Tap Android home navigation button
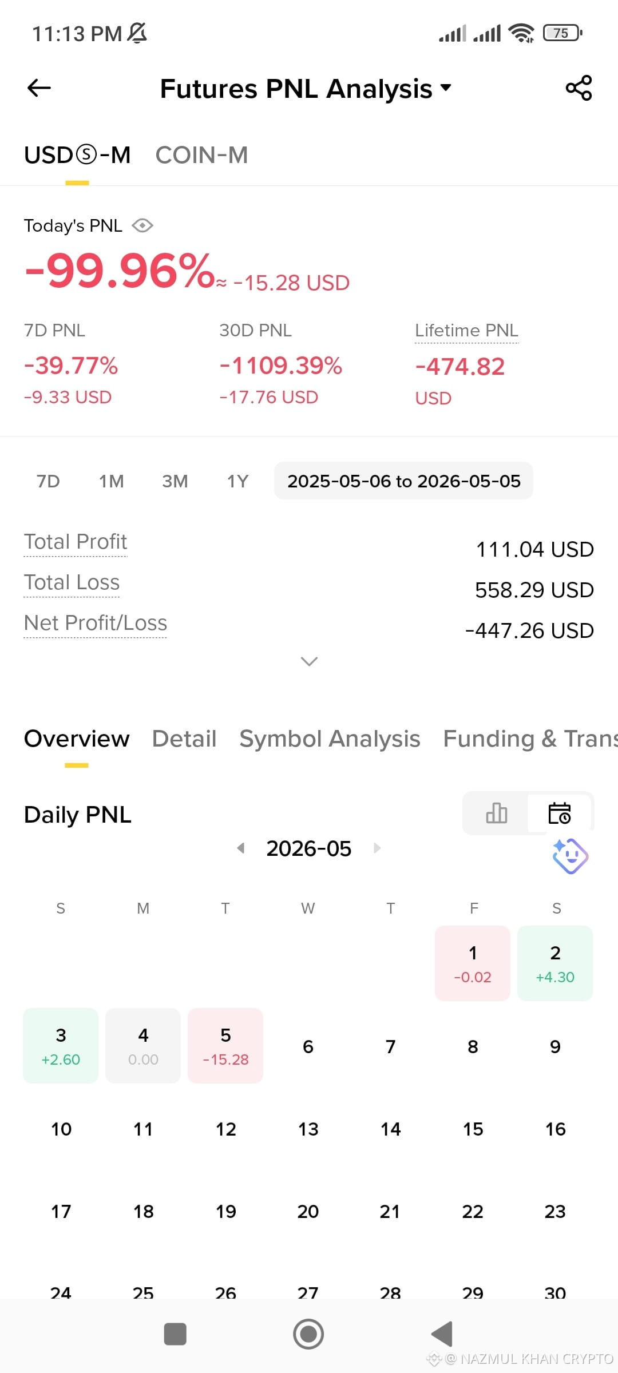618x1373 pixels. pyautogui.click(x=308, y=1334)
